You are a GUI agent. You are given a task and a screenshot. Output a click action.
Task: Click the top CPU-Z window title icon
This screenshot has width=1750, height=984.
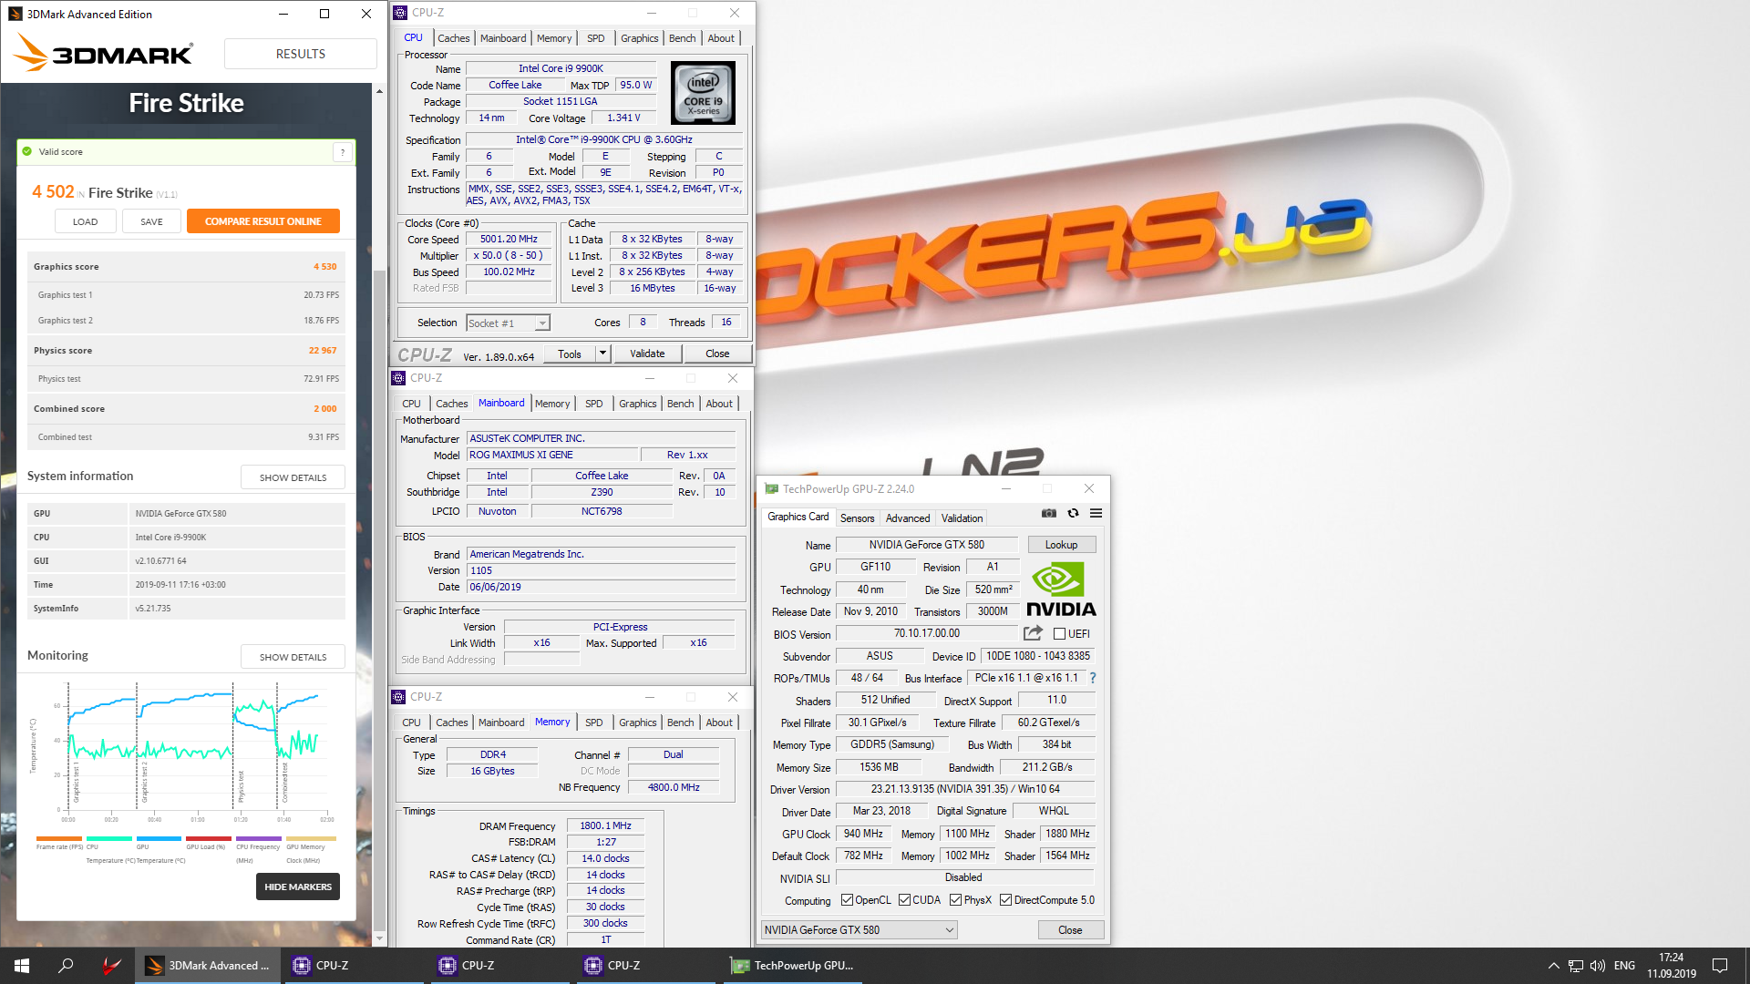[400, 13]
